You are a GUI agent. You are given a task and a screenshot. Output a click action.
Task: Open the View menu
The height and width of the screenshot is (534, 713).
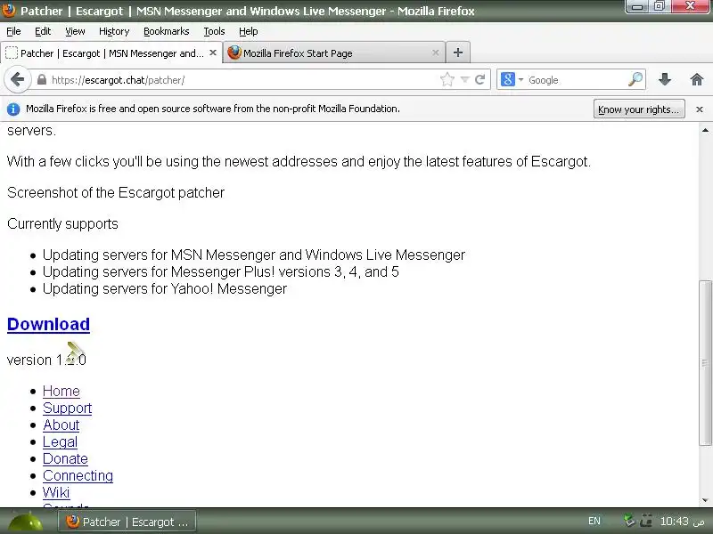coord(75,31)
